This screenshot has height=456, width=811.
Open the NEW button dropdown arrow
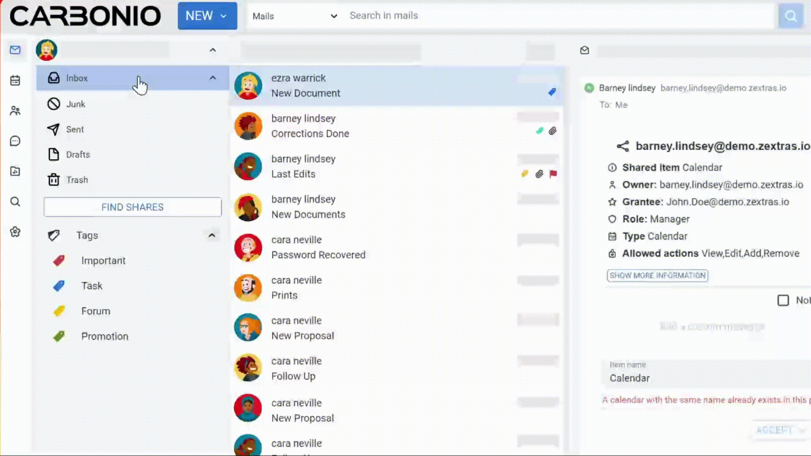click(224, 16)
